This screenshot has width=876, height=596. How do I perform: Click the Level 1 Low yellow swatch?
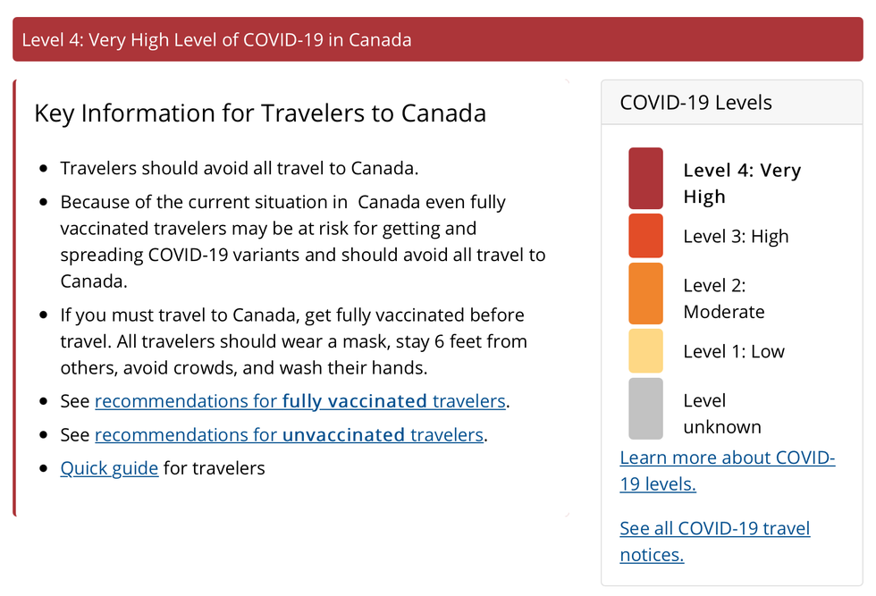pyautogui.click(x=645, y=351)
